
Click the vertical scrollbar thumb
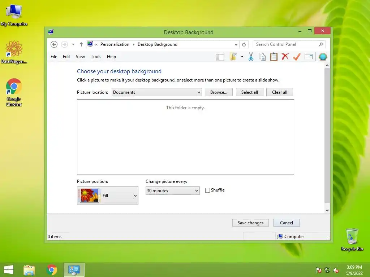coord(327,136)
